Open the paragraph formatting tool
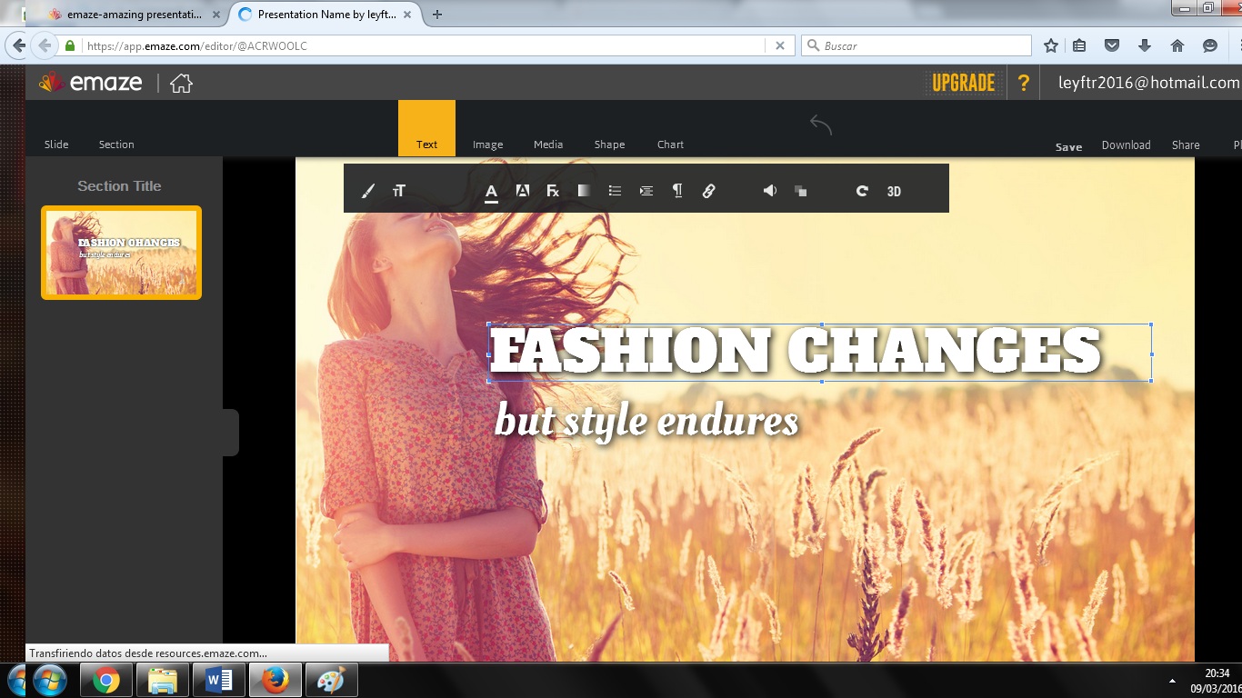The height and width of the screenshot is (698, 1242). 677,191
